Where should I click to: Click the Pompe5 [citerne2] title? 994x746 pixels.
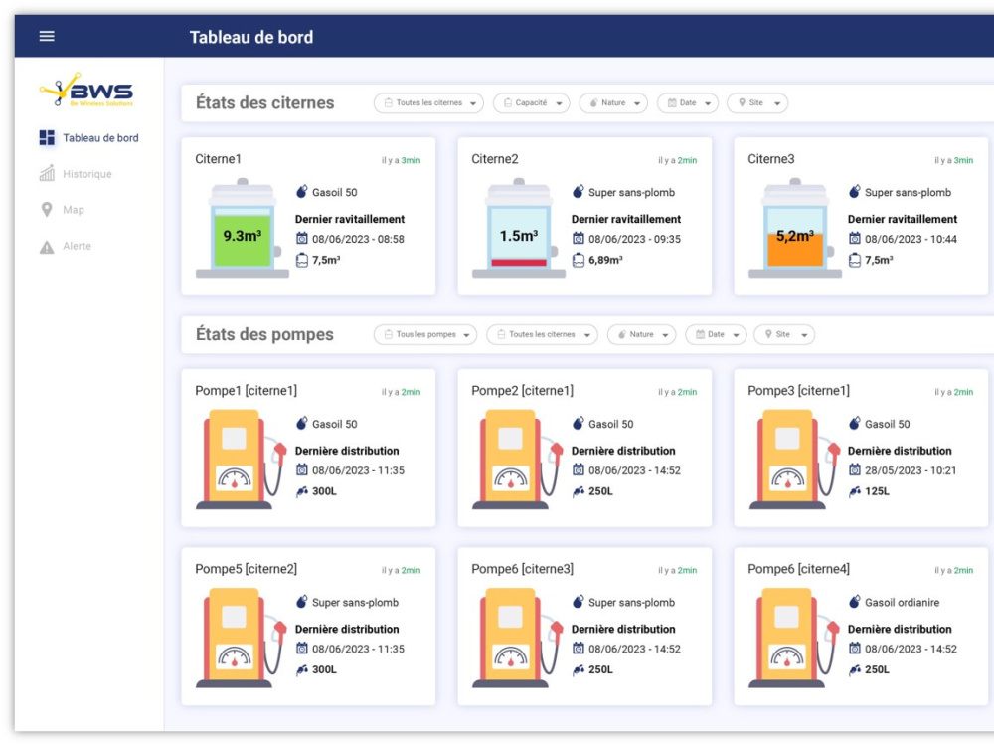pos(246,568)
